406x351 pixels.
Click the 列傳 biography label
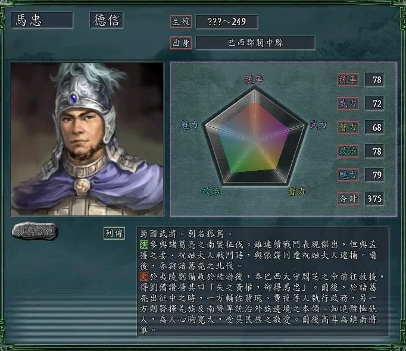pos(114,233)
